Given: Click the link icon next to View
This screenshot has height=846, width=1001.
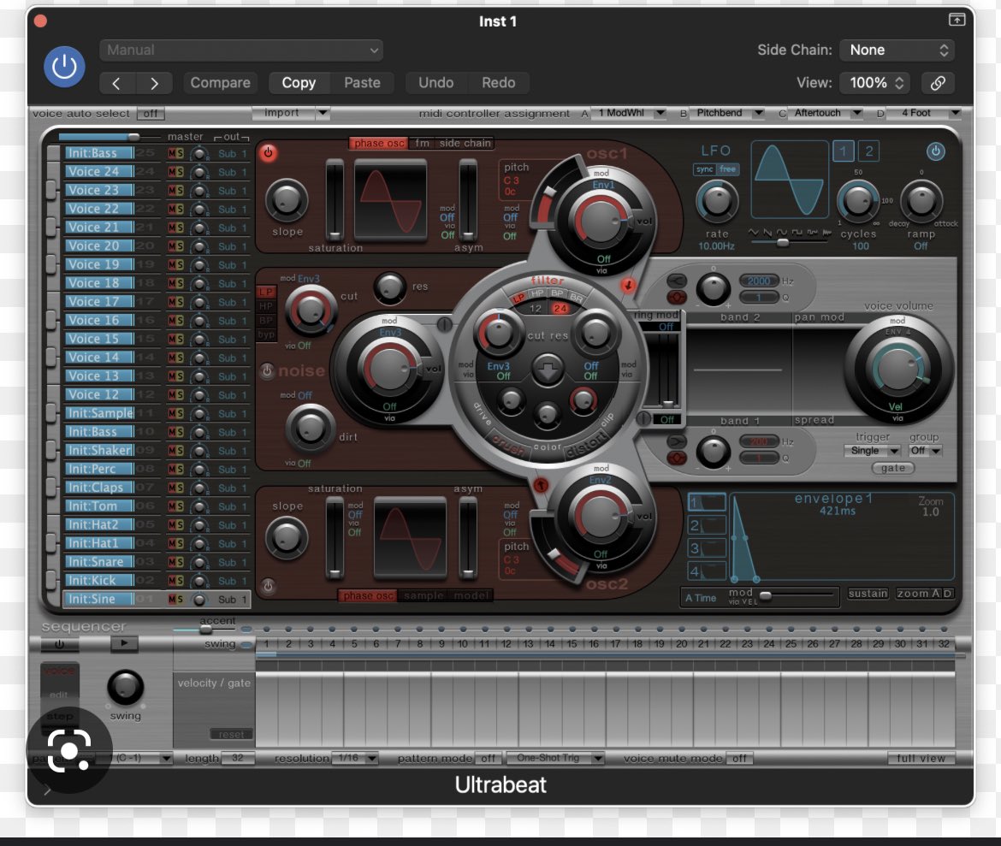Looking at the screenshot, I should click(x=938, y=82).
